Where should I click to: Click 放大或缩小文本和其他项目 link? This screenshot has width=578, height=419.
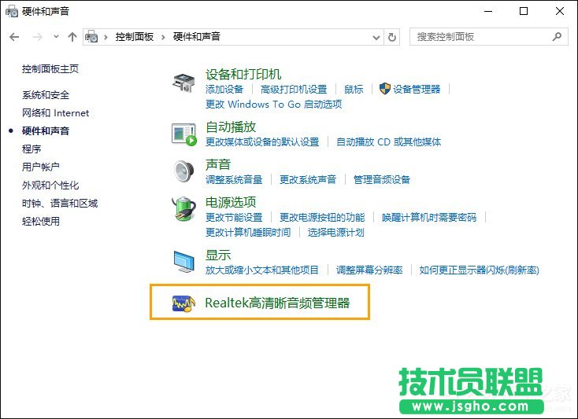tap(261, 270)
